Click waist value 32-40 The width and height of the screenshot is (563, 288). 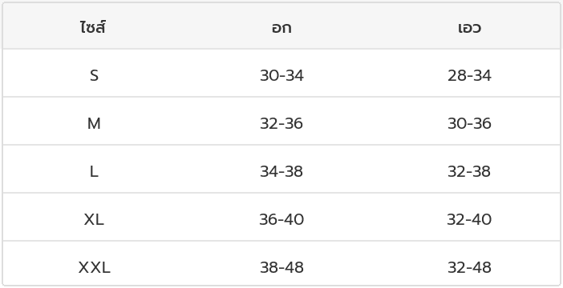coord(469,219)
